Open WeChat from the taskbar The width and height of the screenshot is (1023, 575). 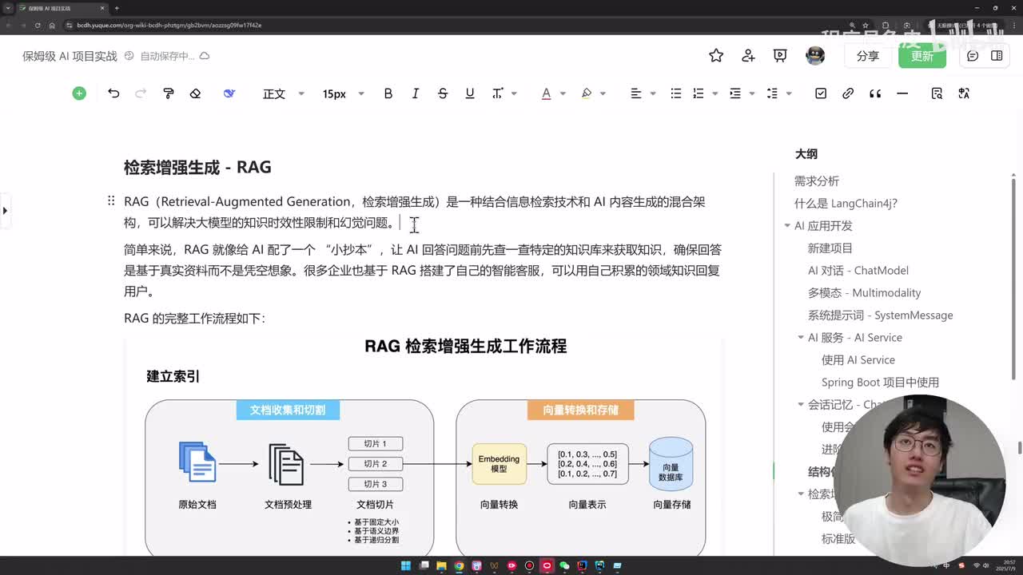pos(564,565)
